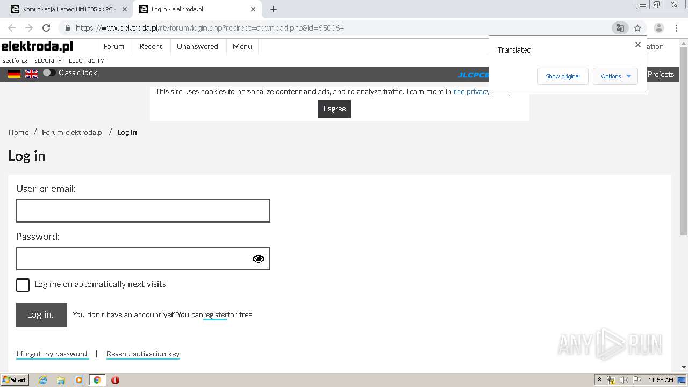The image size is (688, 387).
Task: Click the browser forward arrow
Action: [29, 28]
